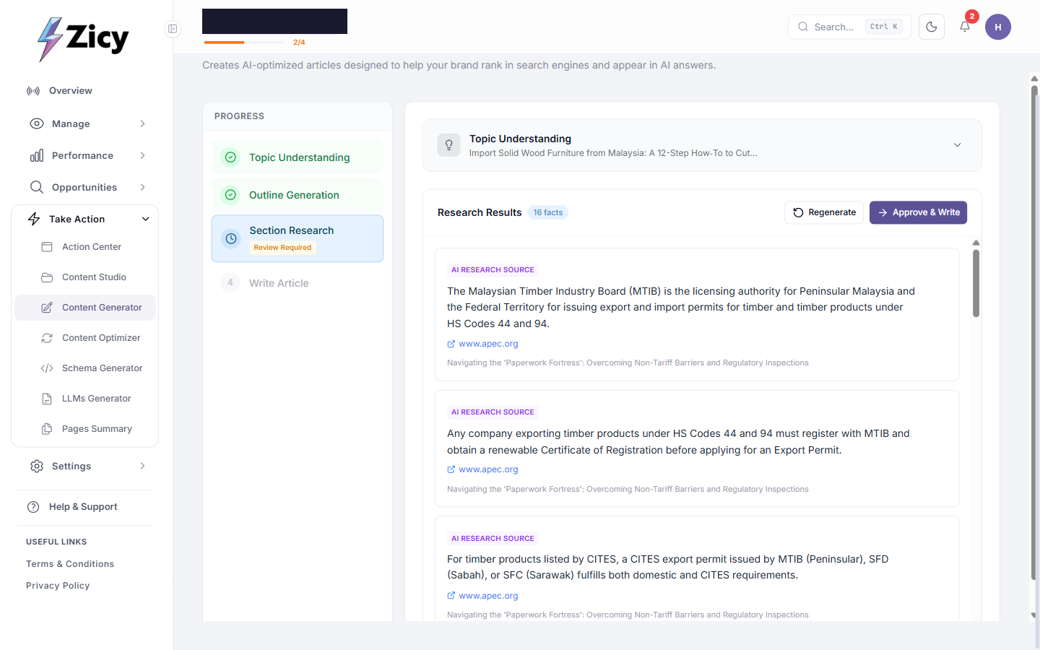The width and height of the screenshot is (1040, 650).
Task: Expand the Manage menu chevron
Action: pos(142,123)
